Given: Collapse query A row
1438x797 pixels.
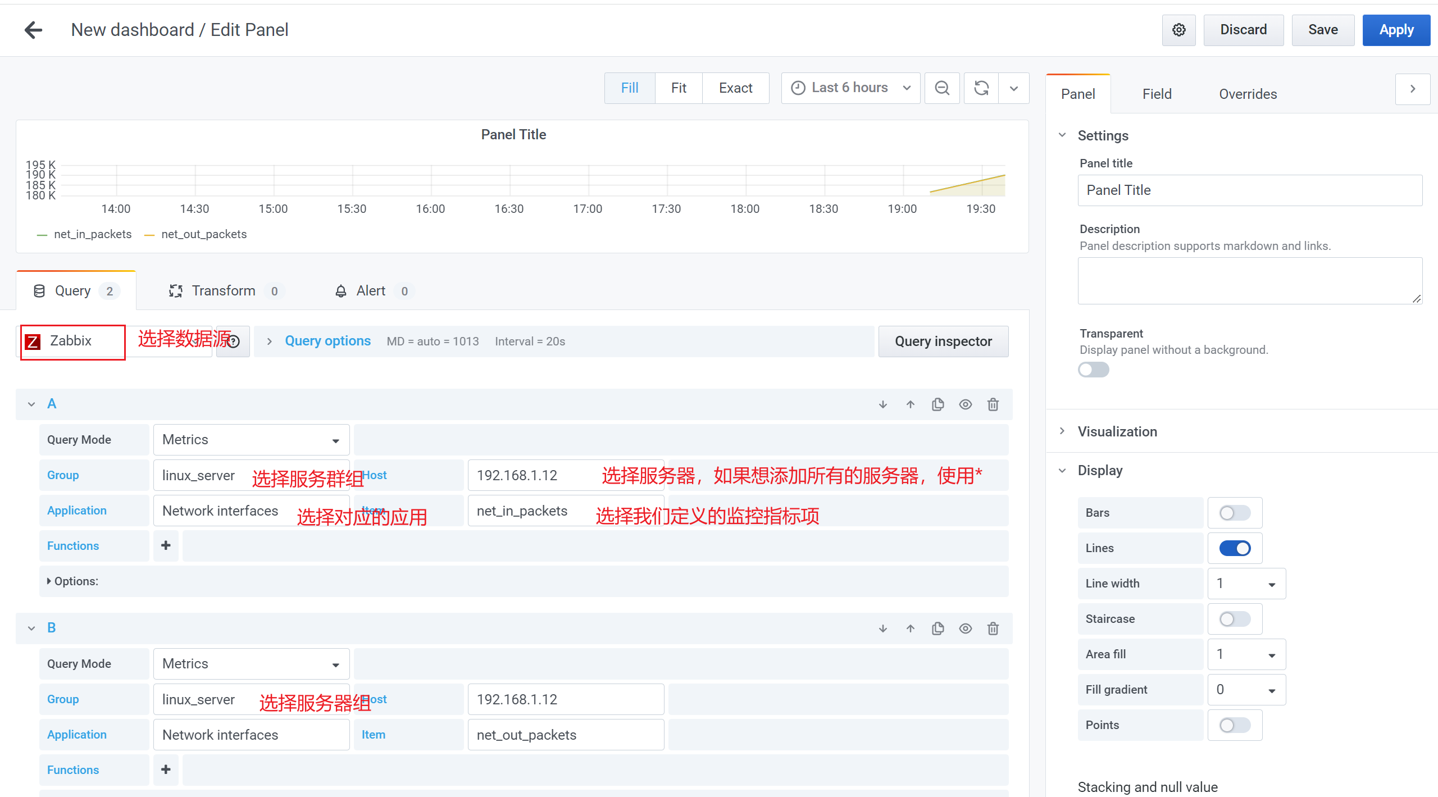Looking at the screenshot, I should [x=31, y=404].
